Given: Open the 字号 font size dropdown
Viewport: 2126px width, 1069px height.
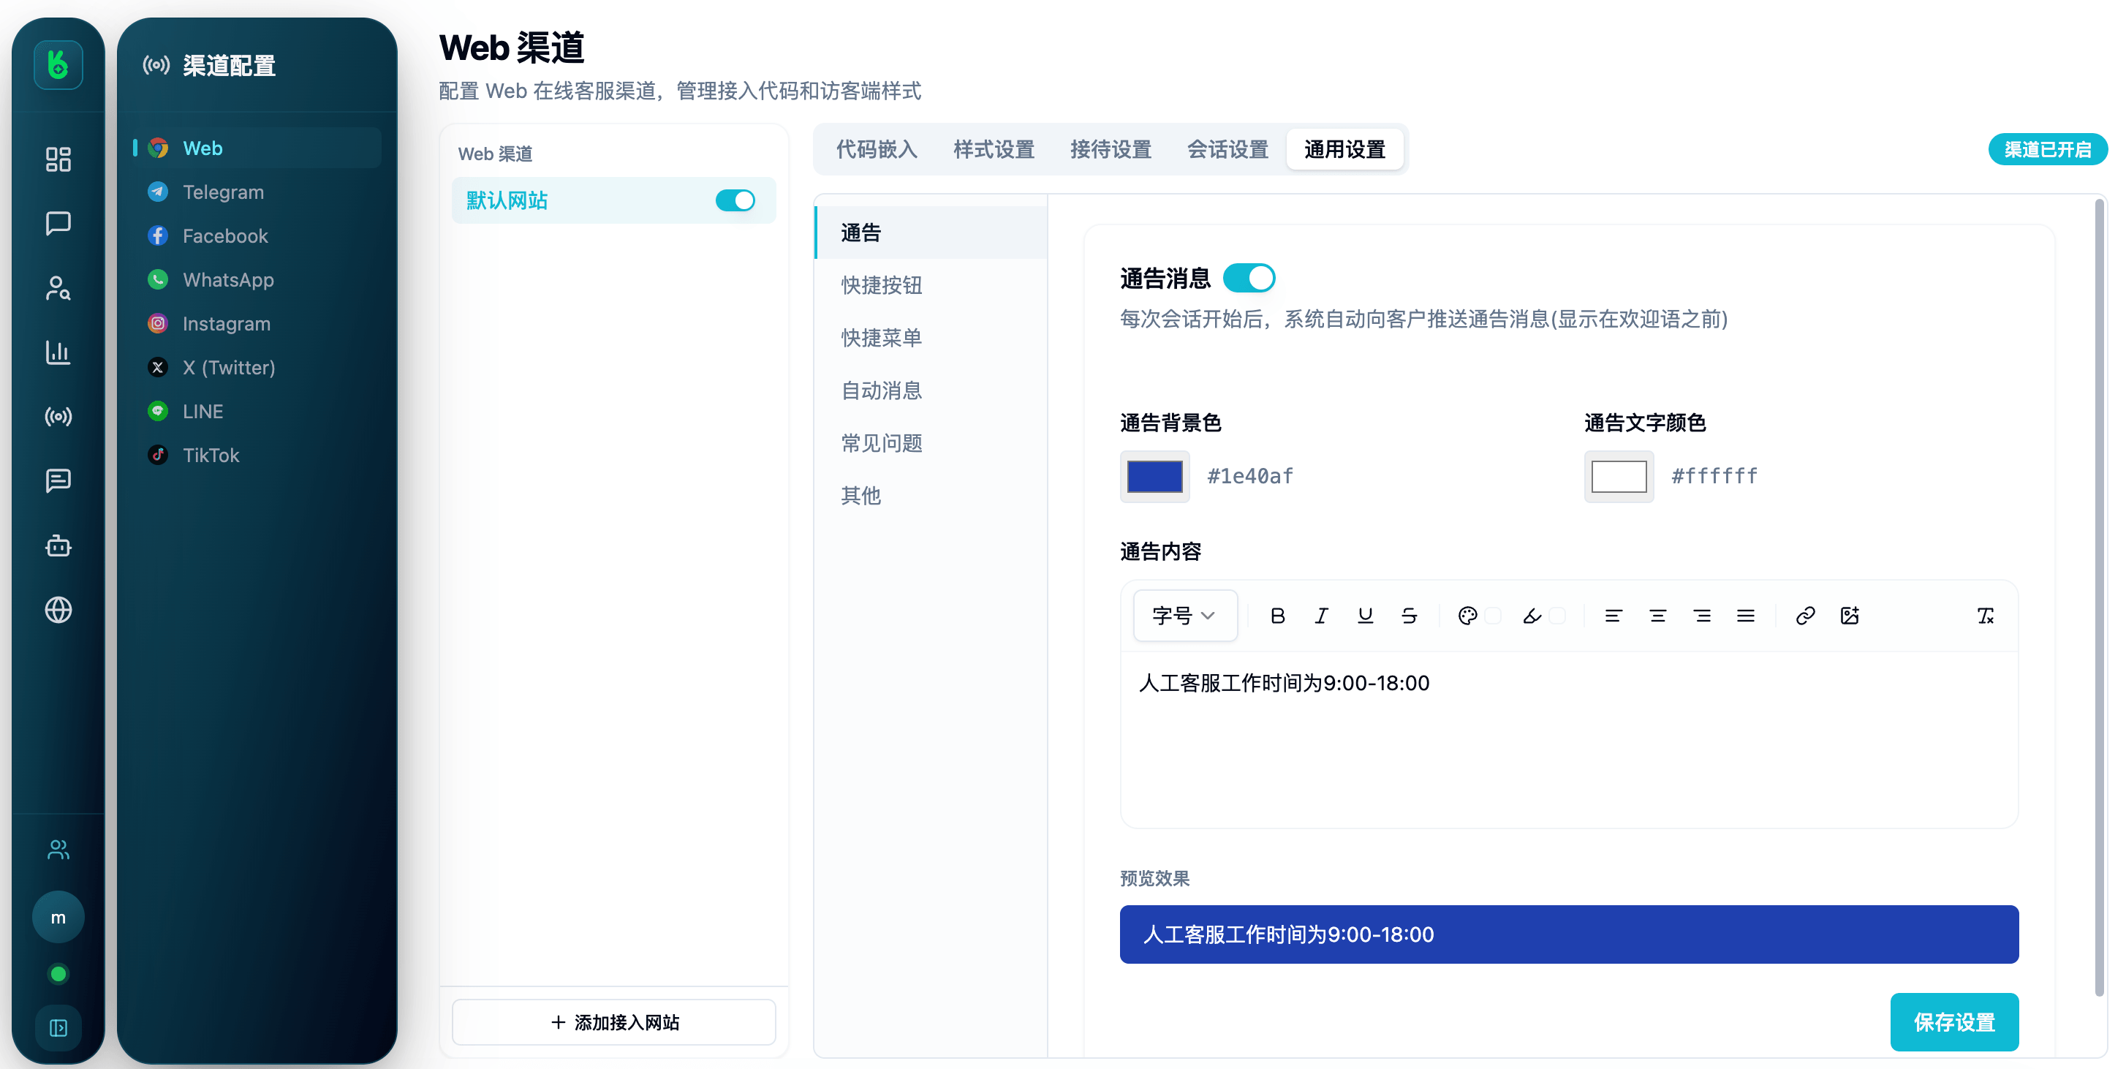Looking at the screenshot, I should [x=1185, y=616].
